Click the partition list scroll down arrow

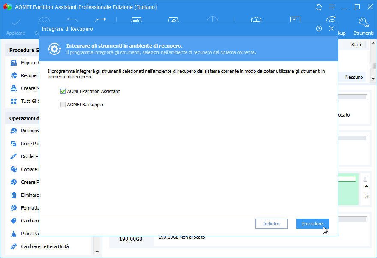pos(373,79)
